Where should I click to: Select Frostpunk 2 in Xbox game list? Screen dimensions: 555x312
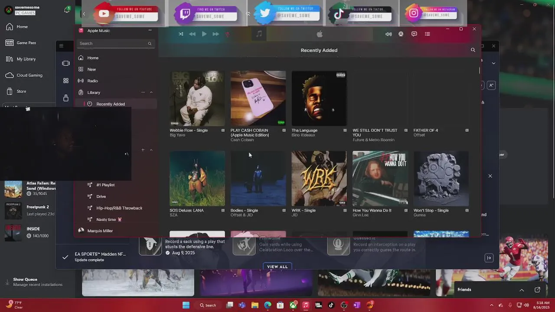pos(29,210)
